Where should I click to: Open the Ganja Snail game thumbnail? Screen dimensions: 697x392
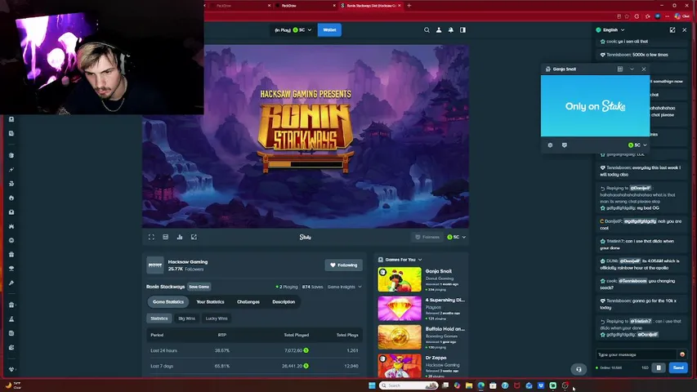coord(400,279)
